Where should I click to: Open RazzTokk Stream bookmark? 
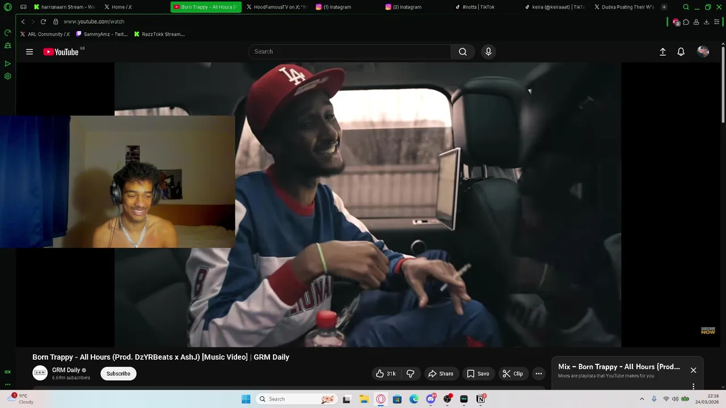[159, 34]
